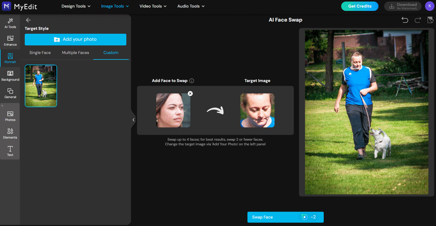This screenshot has height=226, width=436.
Task: Switch to the Single Face tab
Action: (x=40, y=53)
